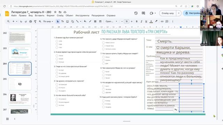
Task: Toggle underline formatting
Action: click(146, 22)
